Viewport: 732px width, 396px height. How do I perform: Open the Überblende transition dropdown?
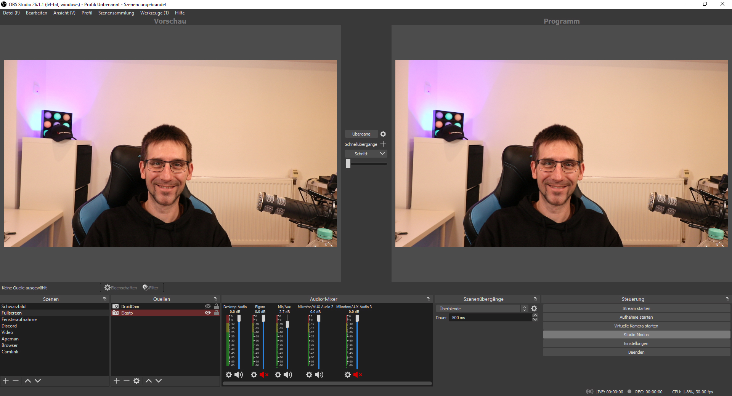pyautogui.click(x=524, y=308)
